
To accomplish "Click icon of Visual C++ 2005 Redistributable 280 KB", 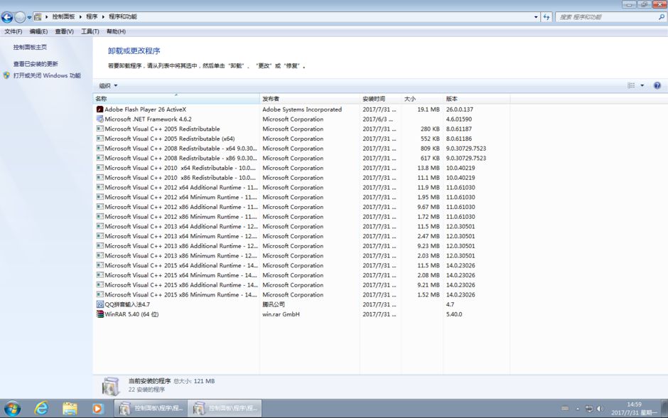I will pyautogui.click(x=100, y=129).
